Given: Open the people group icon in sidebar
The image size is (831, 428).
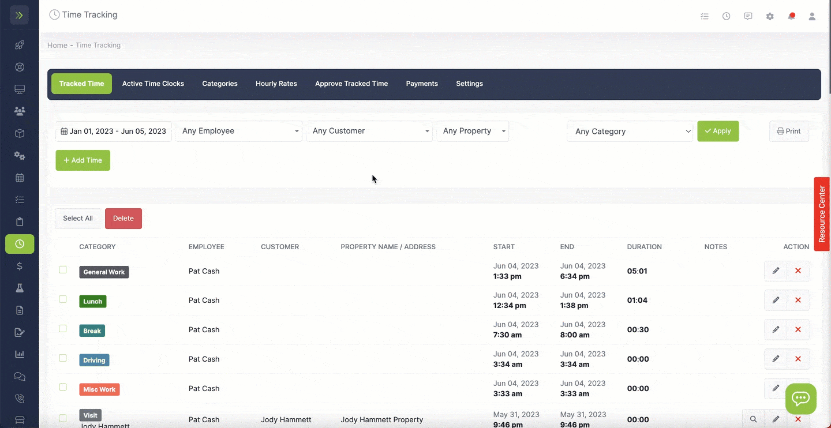Looking at the screenshot, I should [x=20, y=111].
